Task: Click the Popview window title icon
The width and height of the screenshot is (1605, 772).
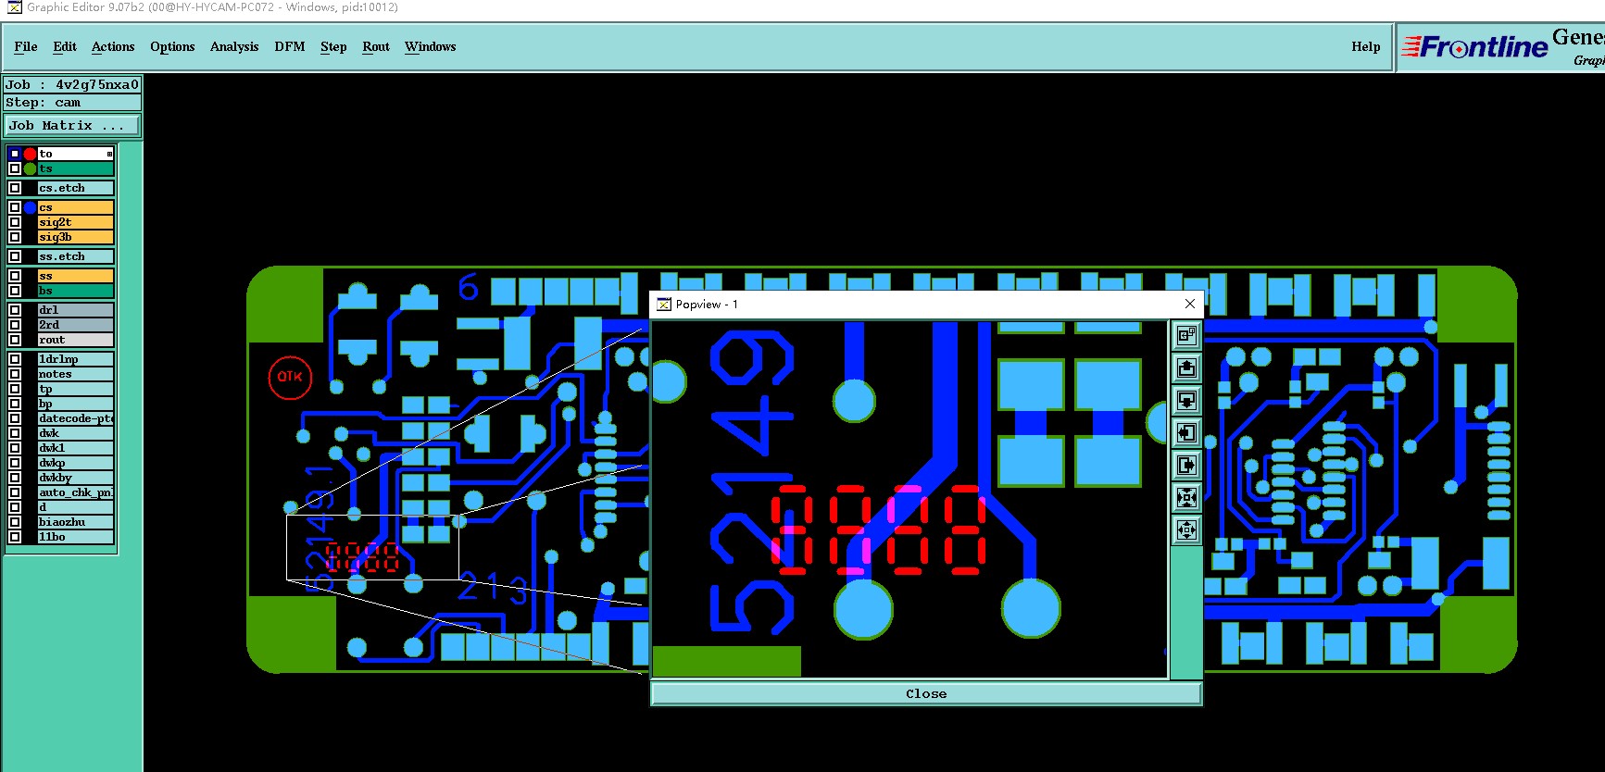Action: [x=664, y=304]
